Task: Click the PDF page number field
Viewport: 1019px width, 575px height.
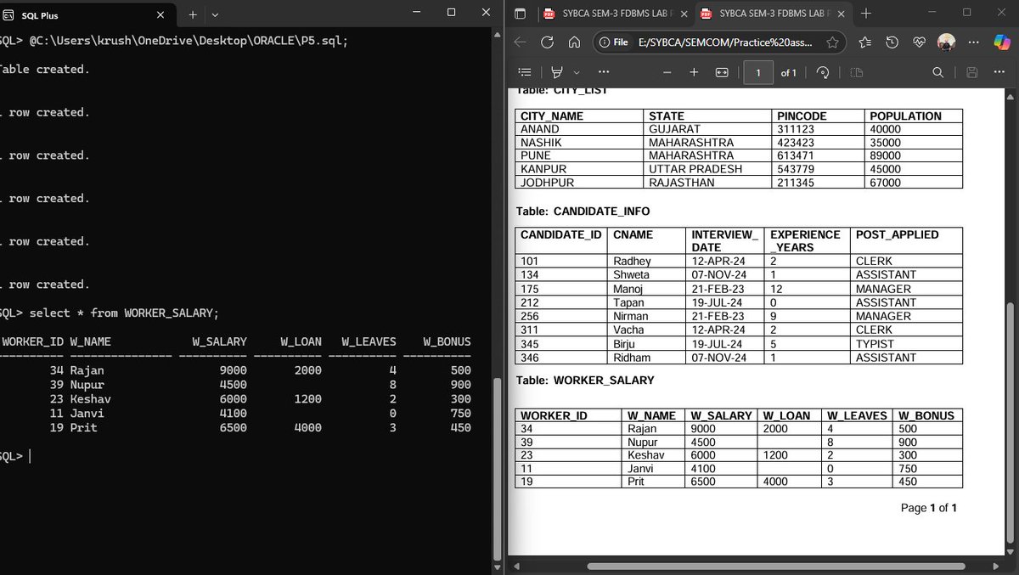Action: click(x=758, y=72)
